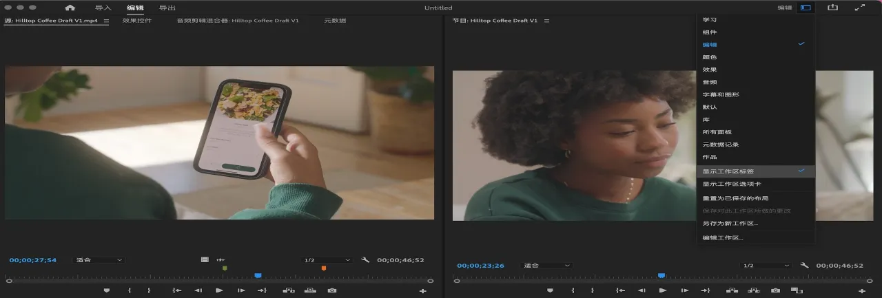Expand the 1/2 resolution dropdown in Program monitor
The width and height of the screenshot is (882, 298).
pyautogui.click(x=766, y=265)
